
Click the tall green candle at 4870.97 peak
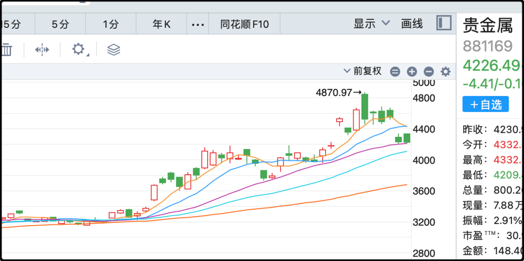(x=364, y=107)
